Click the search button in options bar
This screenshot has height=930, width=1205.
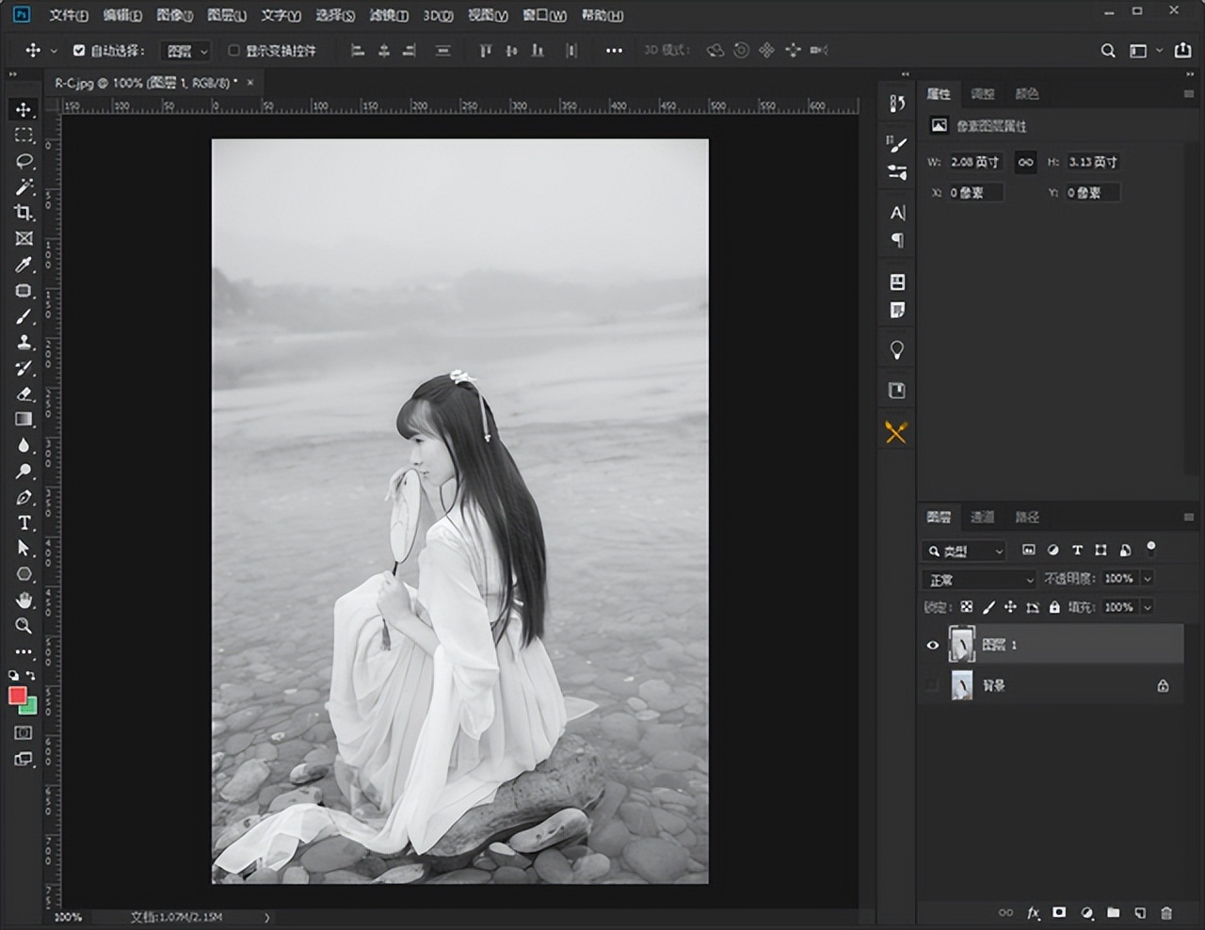(1108, 51)
